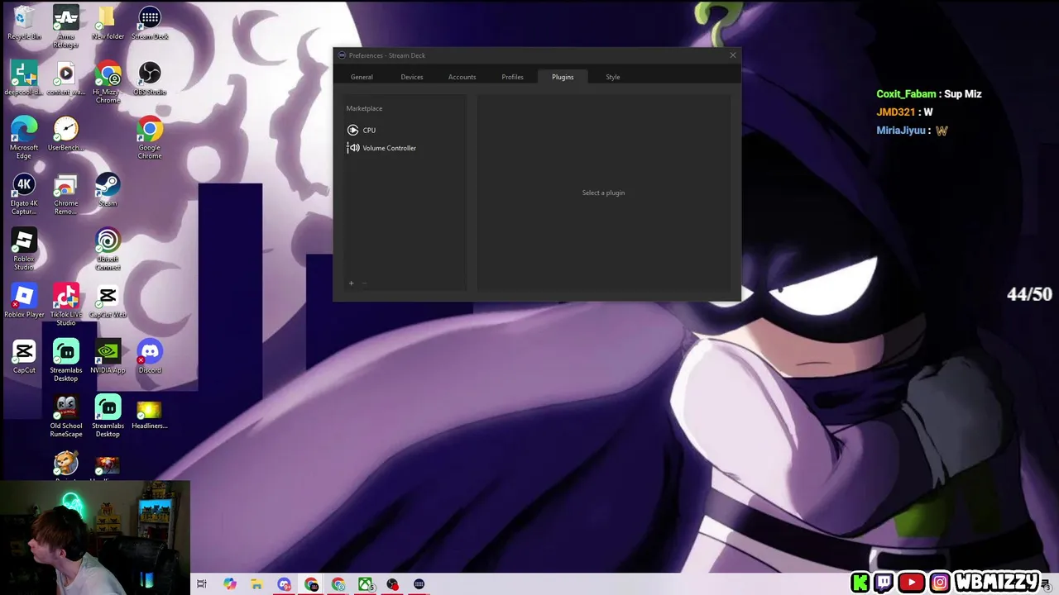This screenshot has width=1059, height=595.
Task: Open the Style tab
Action: (x=612, y=77)
